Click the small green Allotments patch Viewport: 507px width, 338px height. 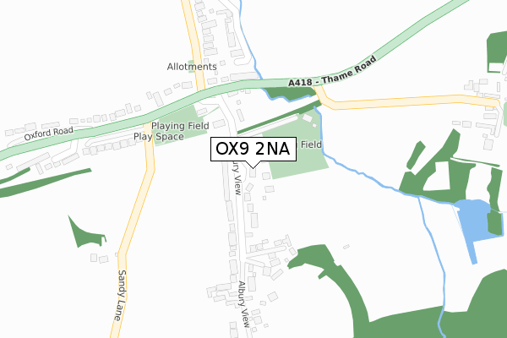point(192,66)
